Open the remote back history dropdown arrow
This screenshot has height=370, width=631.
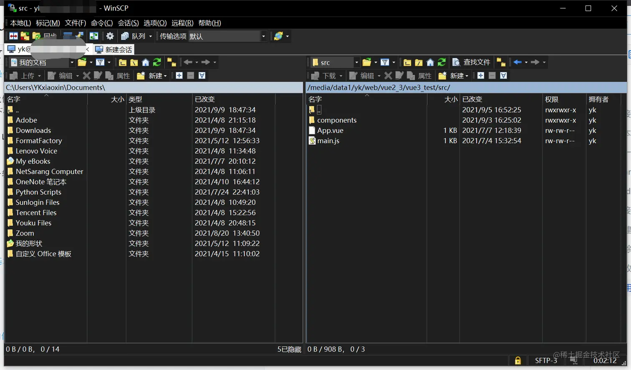point(526,62)
